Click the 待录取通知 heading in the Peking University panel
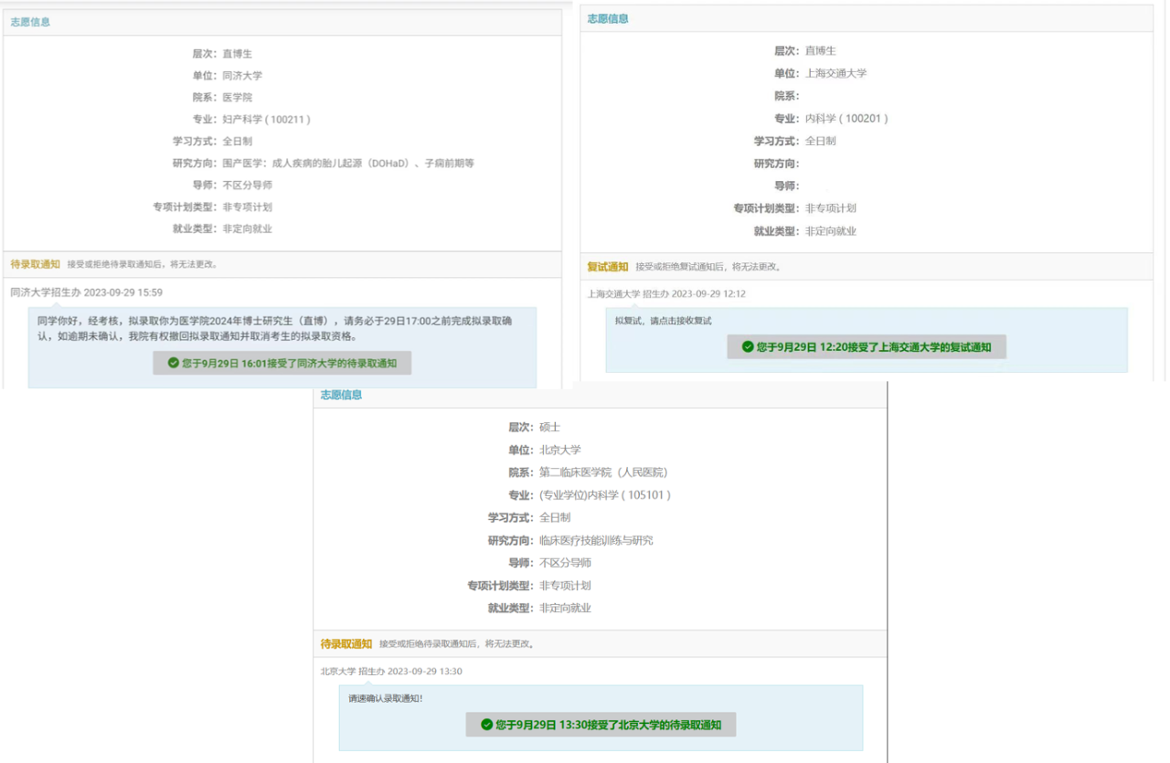Screen dimensions: 1170x763 (346, 643)
